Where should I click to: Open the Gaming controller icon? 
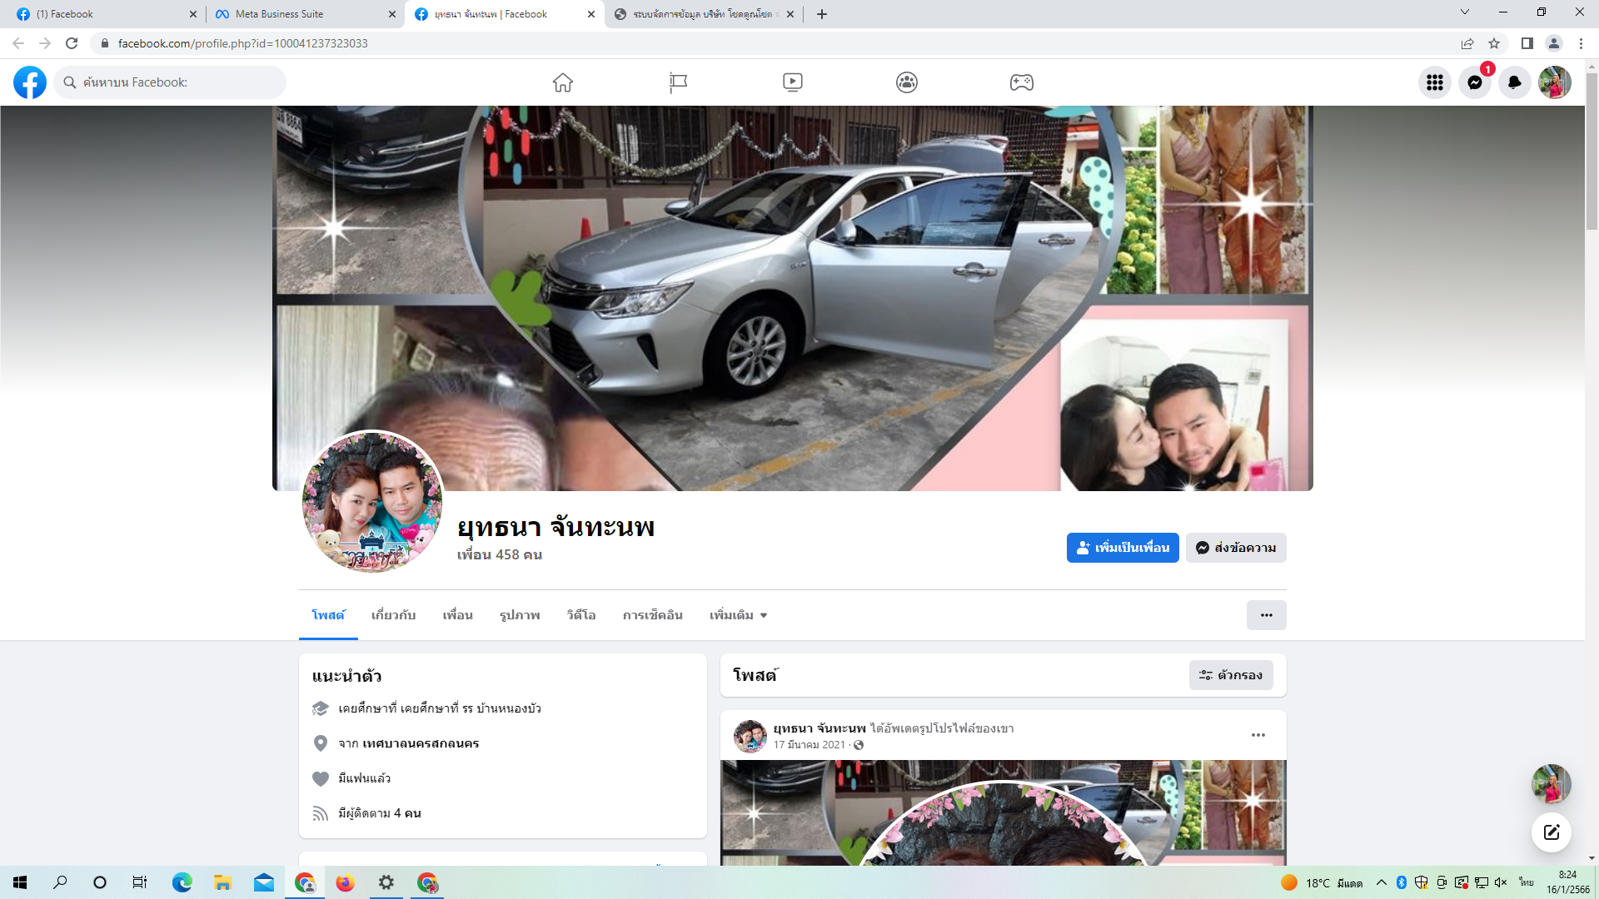pos(1021,82)
